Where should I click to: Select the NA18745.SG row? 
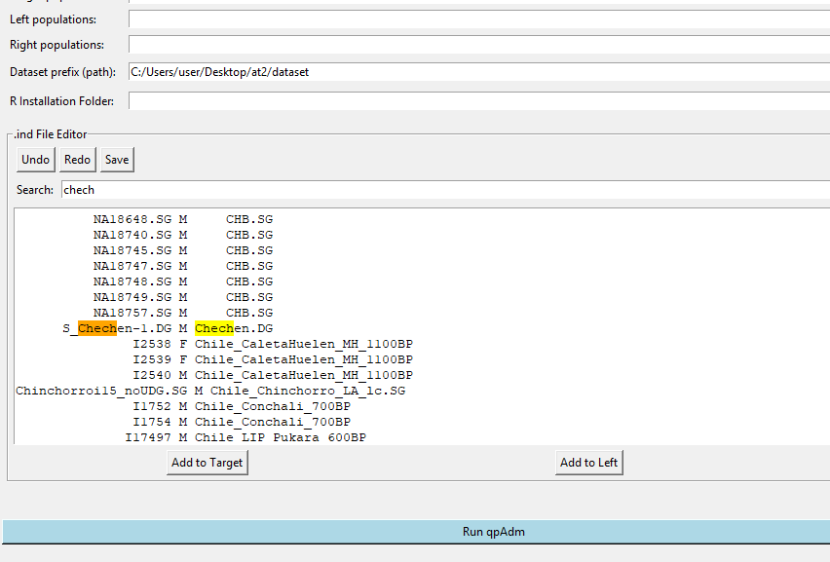coord(183,250)
